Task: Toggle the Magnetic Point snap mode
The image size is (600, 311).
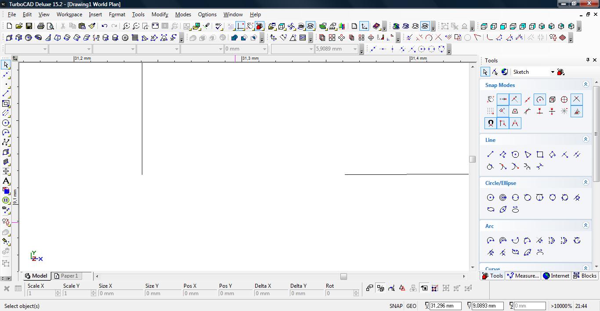Action: [491, 123]
